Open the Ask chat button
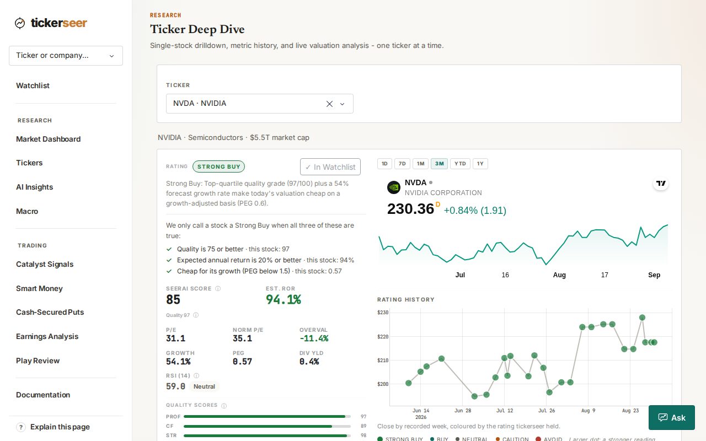The width and height of the screenshot is (706, 441). tap(672, 418)
